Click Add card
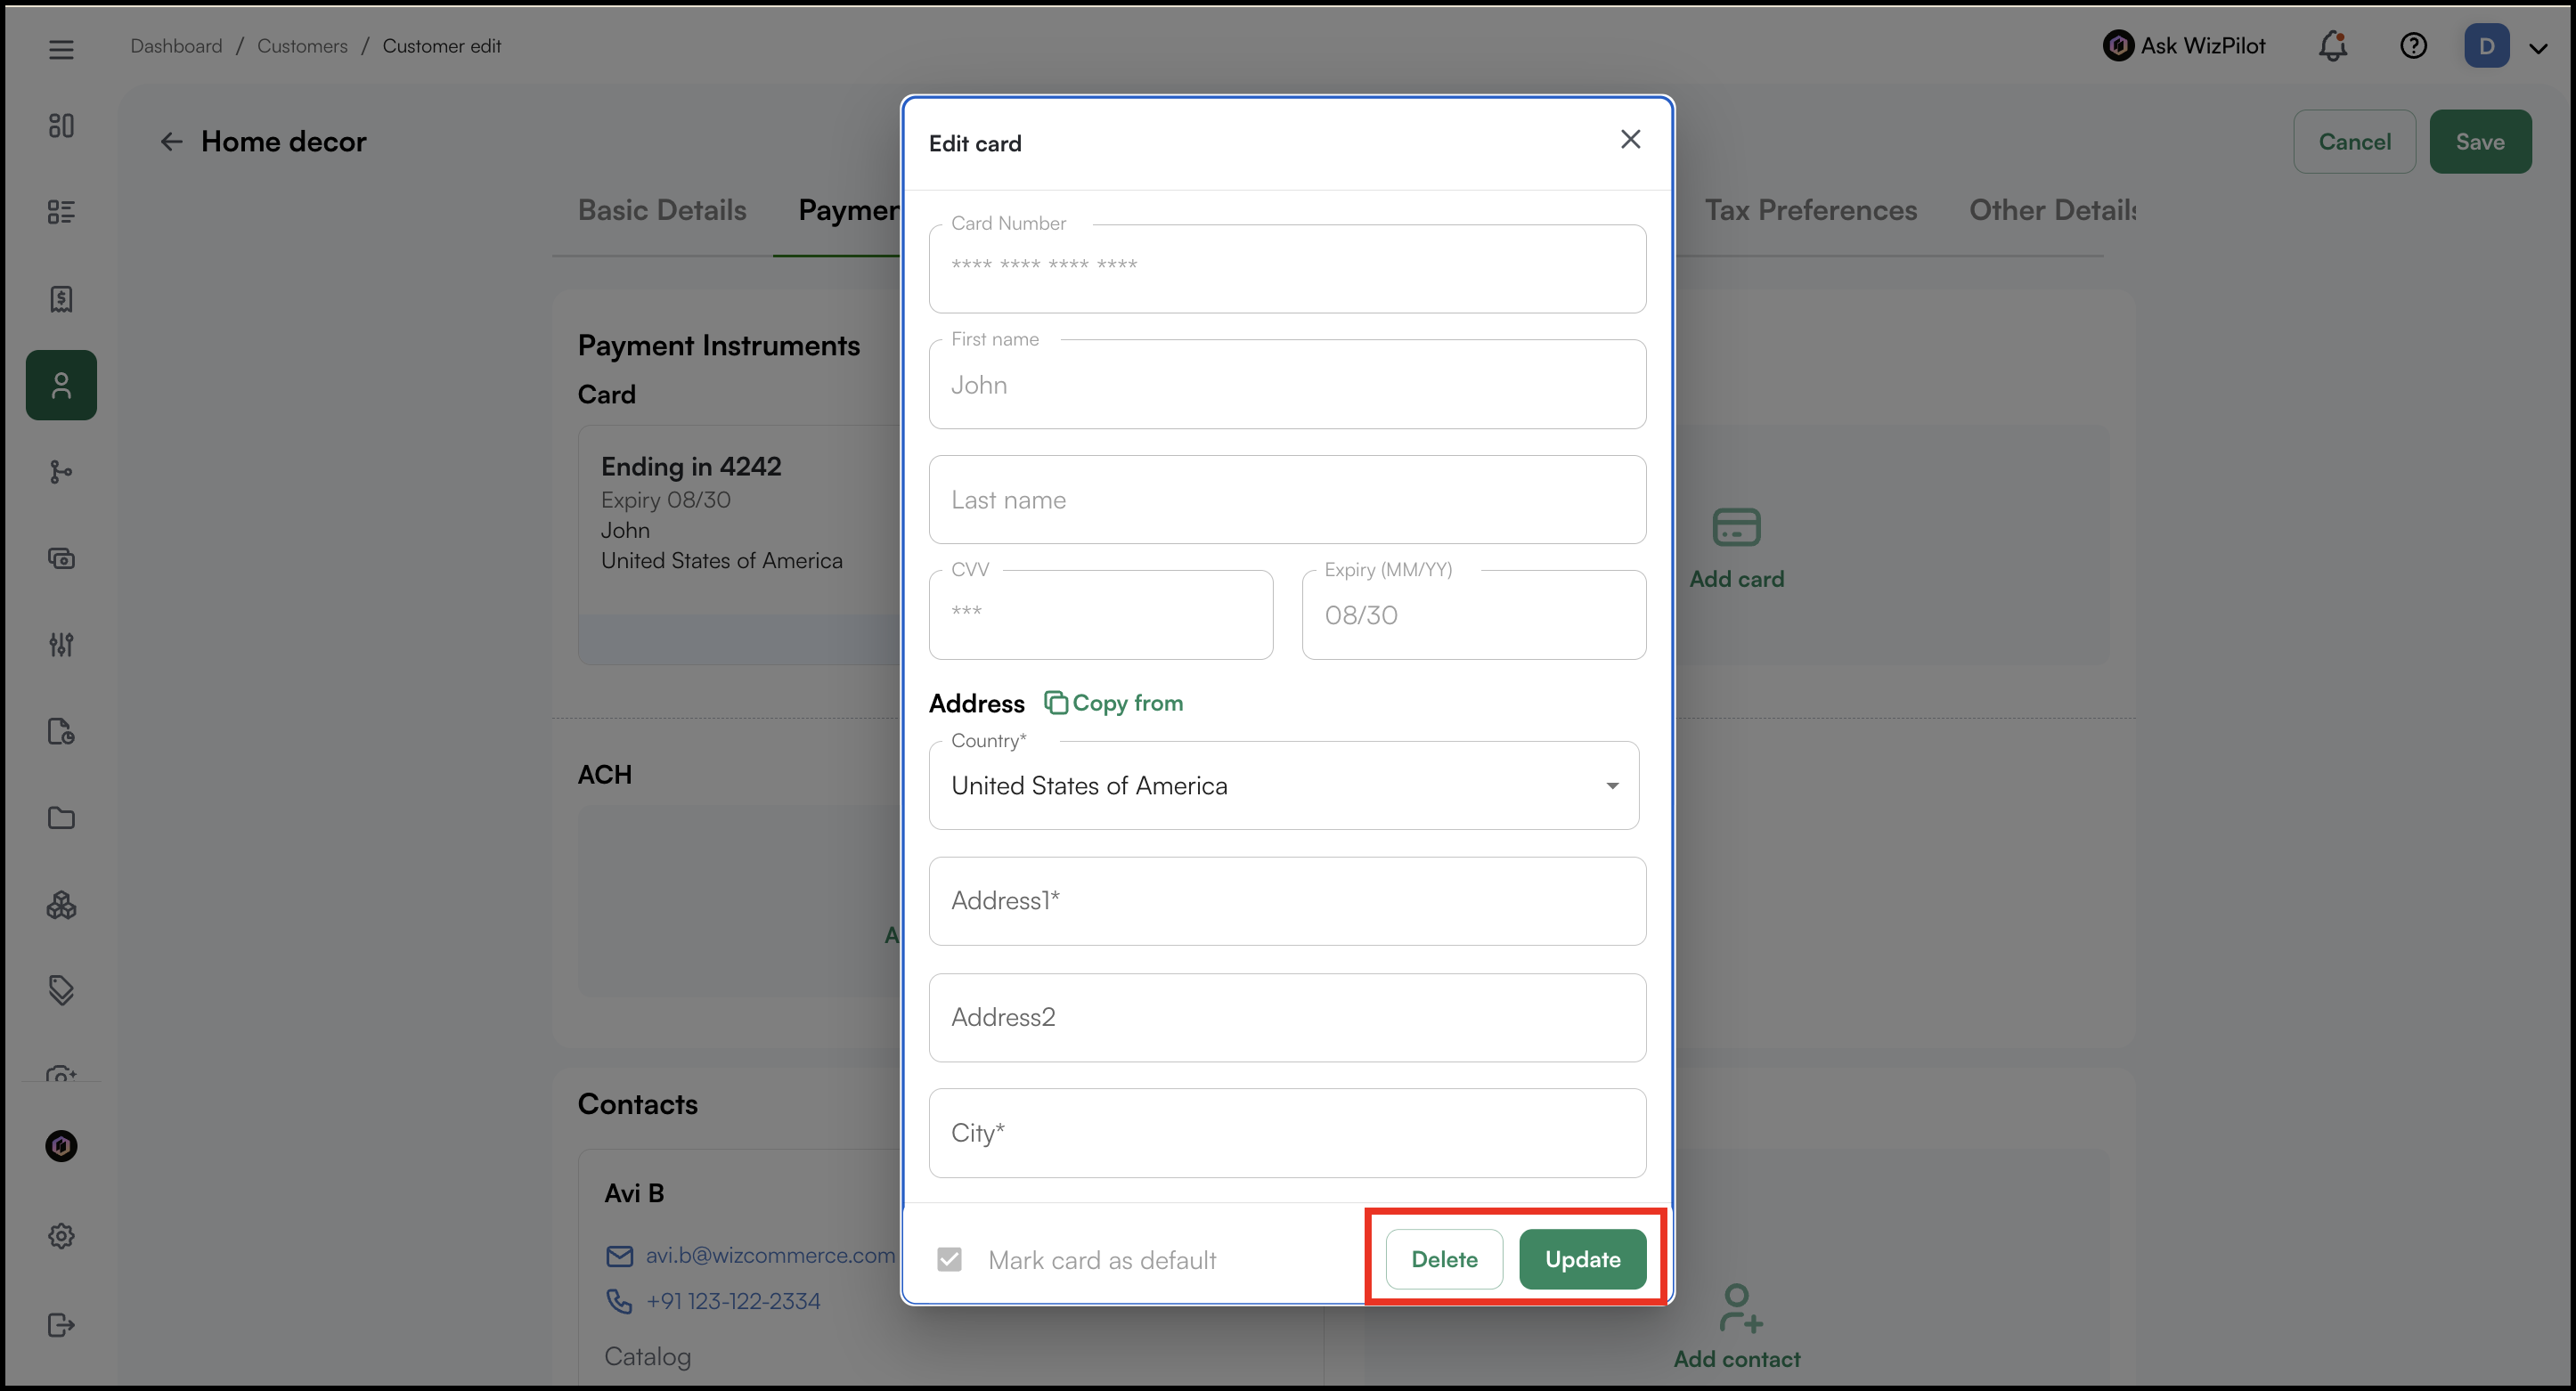Image resolution: width=2576 pixels, height=1391 pixels. [x=1736, y=548]
